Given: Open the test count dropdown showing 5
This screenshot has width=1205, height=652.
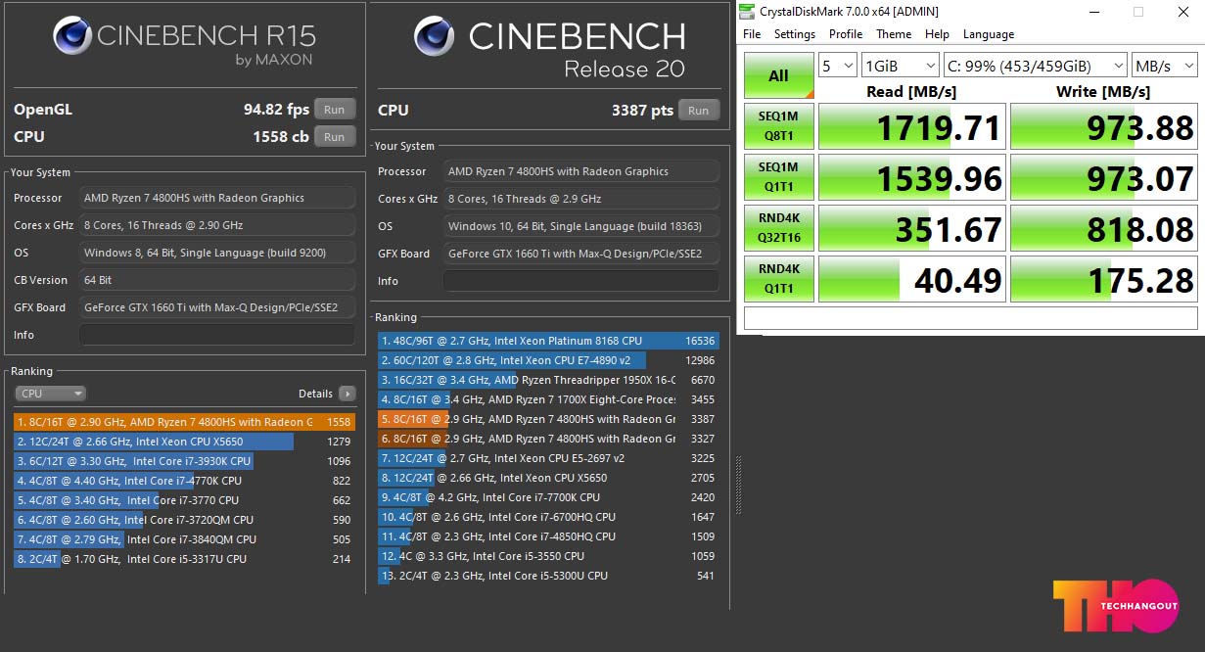Looking at the screenshot, I should [x=838, y=66].
